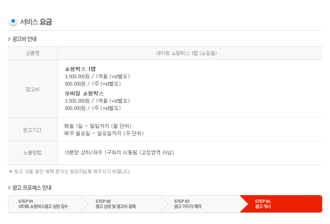Click the 노출방법 row label
The height and width of the screenshot is (224, 330).
pos(32,152)
